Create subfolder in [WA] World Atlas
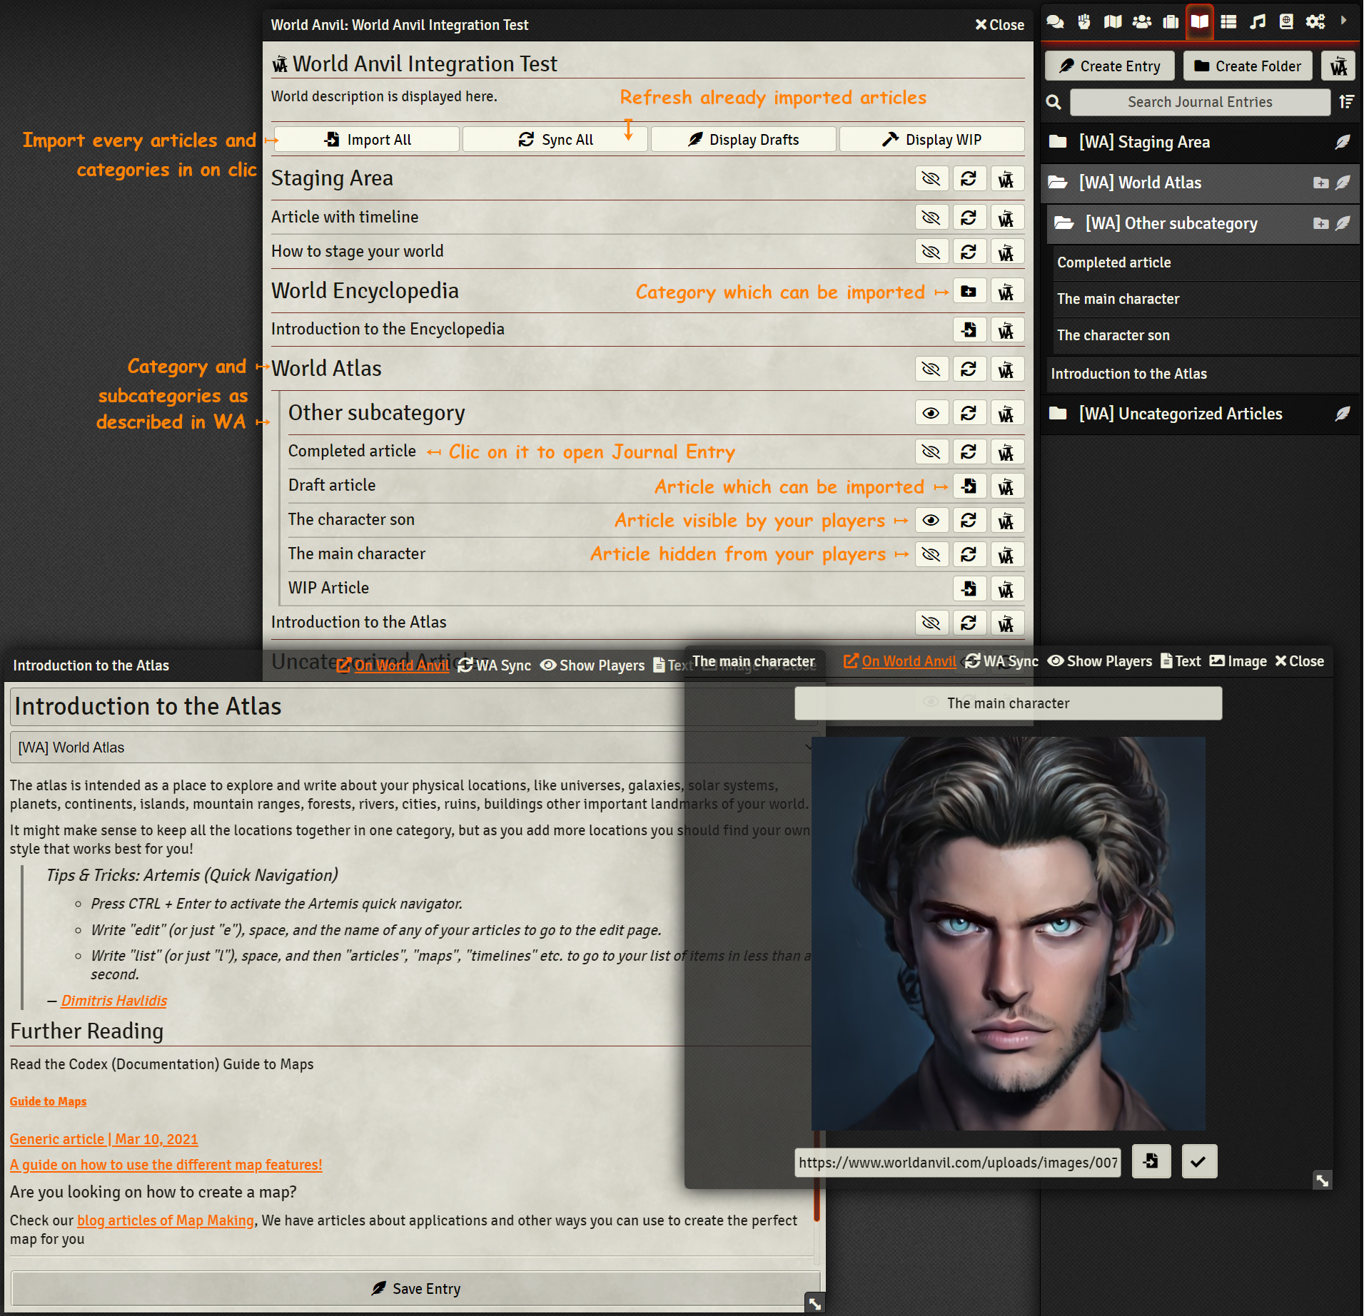1364x1316 pixels. [x=1320, y=183]
